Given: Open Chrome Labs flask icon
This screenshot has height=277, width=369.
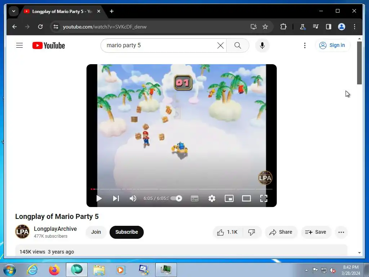Looking at the screenshot, I should coord(303,27).
